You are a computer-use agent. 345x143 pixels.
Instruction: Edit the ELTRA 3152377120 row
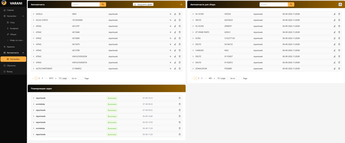(334, 38)
